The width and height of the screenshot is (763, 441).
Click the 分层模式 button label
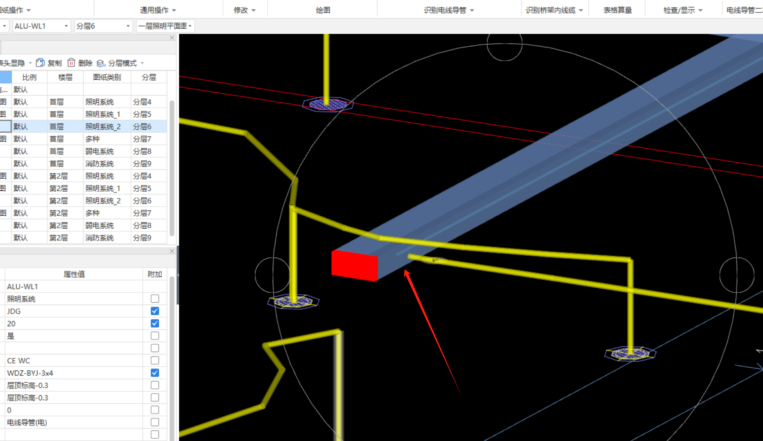[122, 63]
